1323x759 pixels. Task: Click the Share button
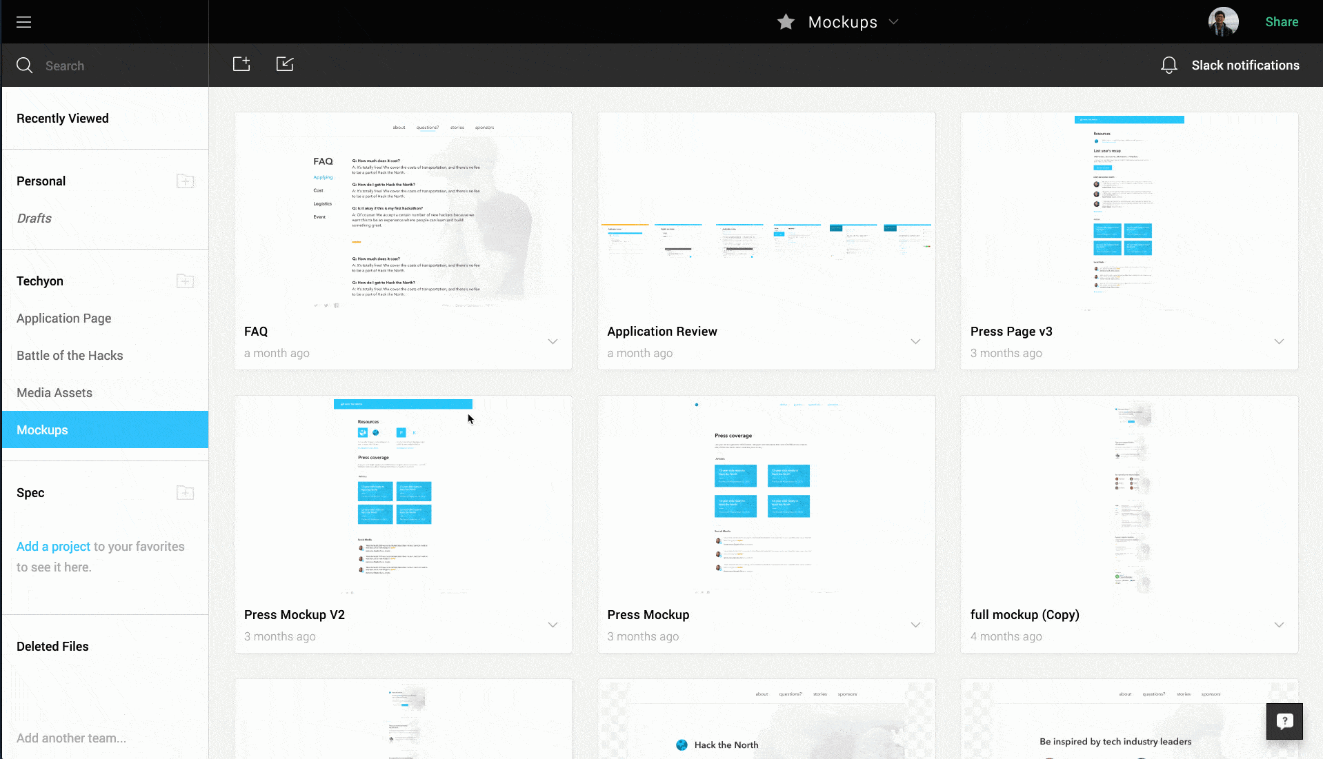pyautogui.click(x=1282, y=22)
